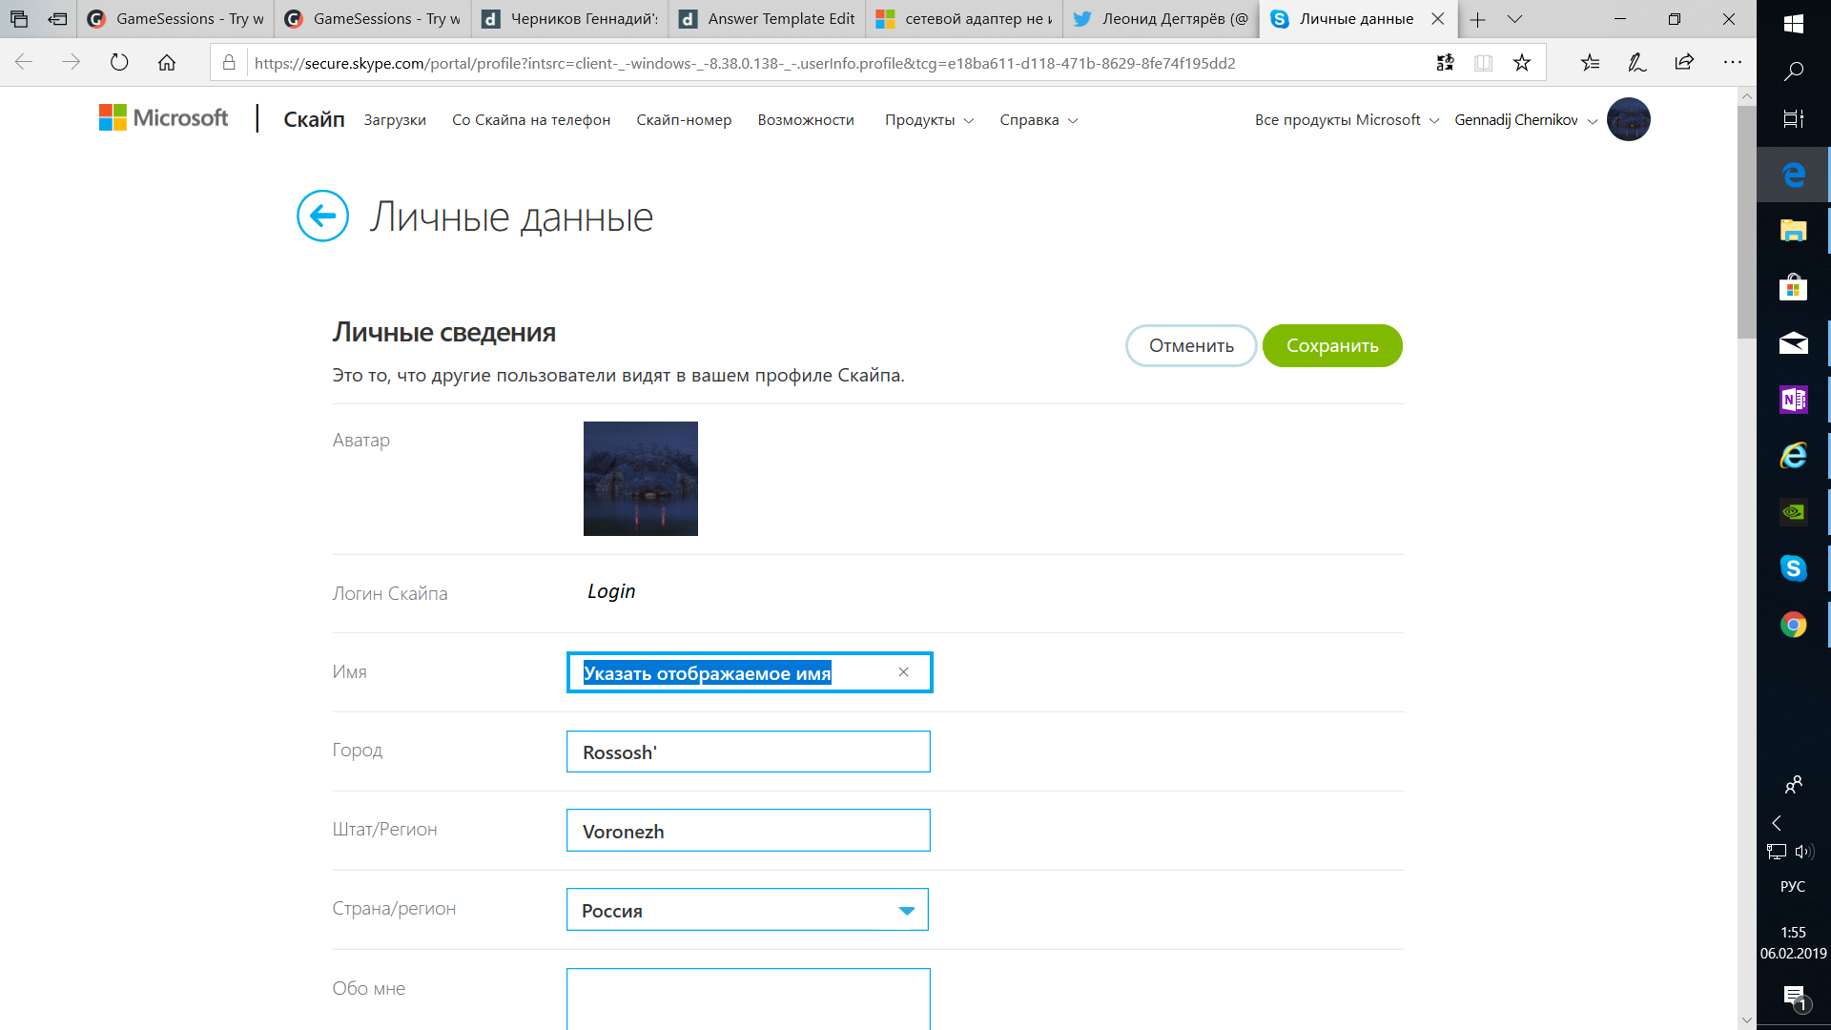Open Со Скайпа на телефон
1831x1030 pixels.
point(531,120)
